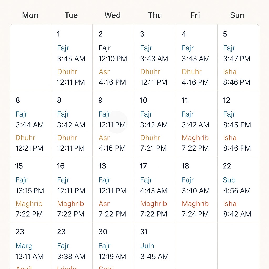Select the Juln entry on day 31
The width and height of the screenshot is (269, 269).
click(x=147, y=246)
